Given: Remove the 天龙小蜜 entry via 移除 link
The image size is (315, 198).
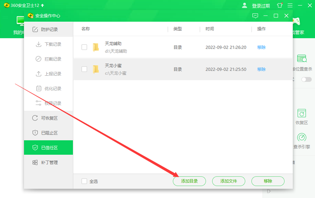Looking at the screenshot, I should coord(261,69).
